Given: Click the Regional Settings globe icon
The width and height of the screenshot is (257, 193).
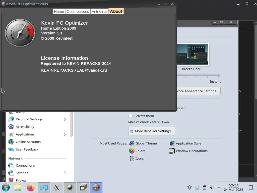Looking at the screenshot, I should tap(11, 119).
